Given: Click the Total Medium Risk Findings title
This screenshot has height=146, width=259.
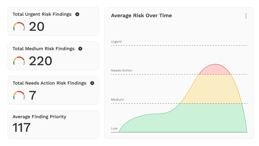Looking at the screenshot, I should click(44, 49).
